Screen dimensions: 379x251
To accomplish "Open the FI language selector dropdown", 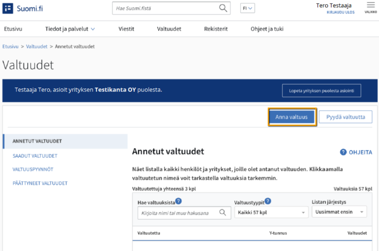I will (x=247, y=8).
